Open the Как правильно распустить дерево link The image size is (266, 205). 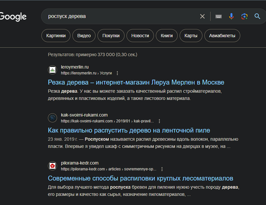click(129, 130)
